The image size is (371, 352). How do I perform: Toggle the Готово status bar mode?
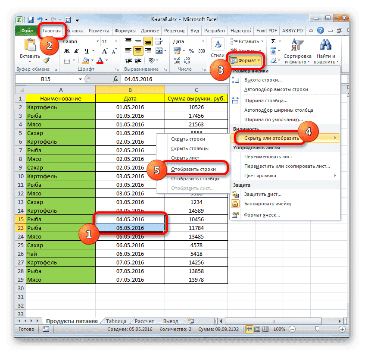pyautogui.click(x=26, y=329)
